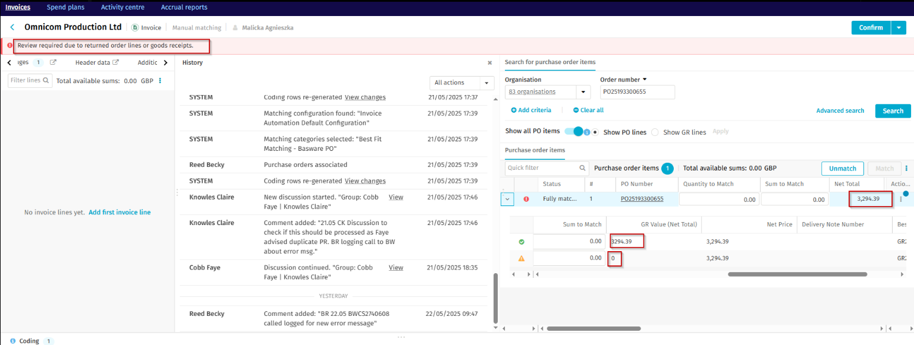
Task: Open the Spend plans menu
Action: click(65, 7)
